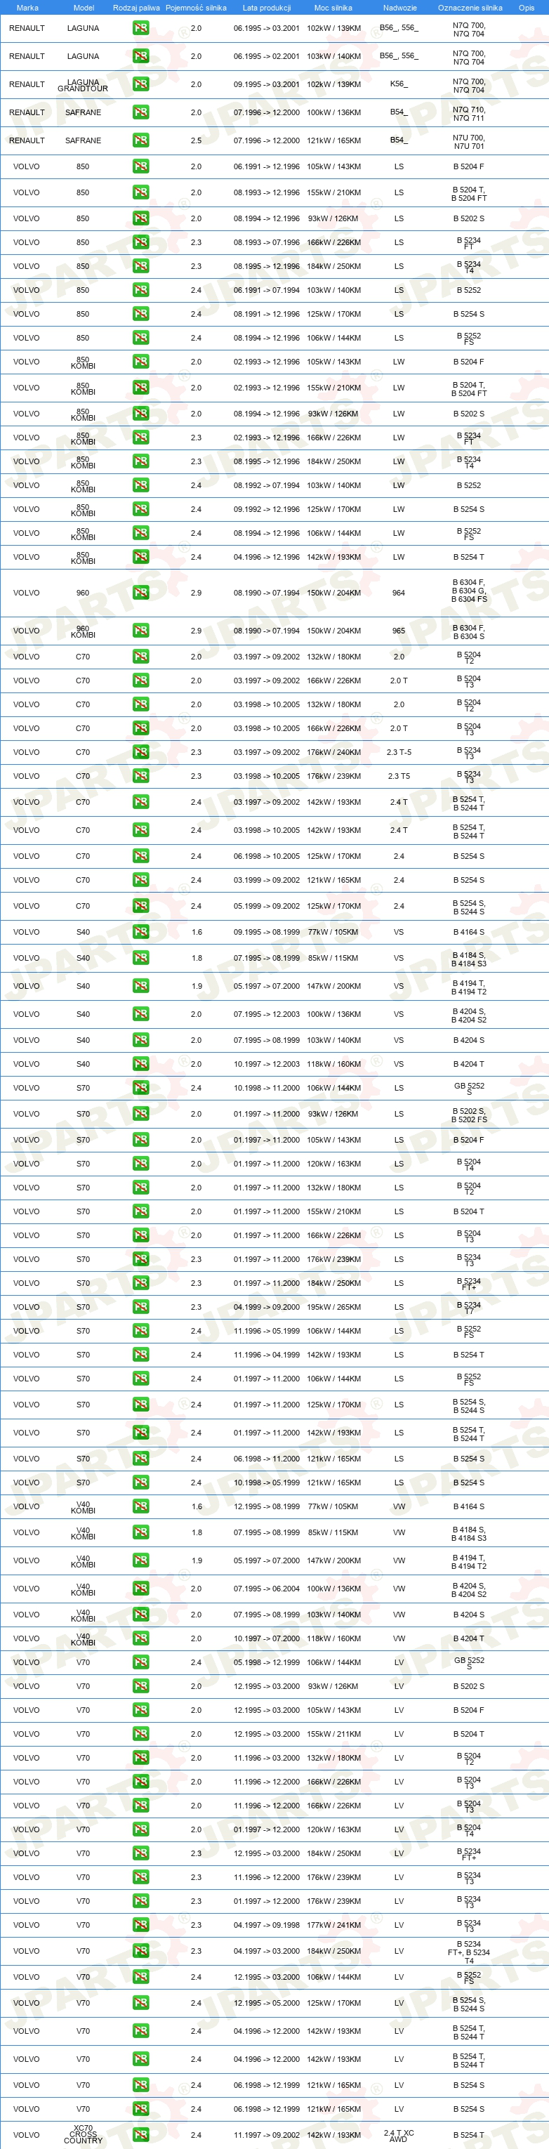Select the '06.1995 -> 02.2001' production years cell
This screenshot has height=2149, width=549.
(267, 57)
